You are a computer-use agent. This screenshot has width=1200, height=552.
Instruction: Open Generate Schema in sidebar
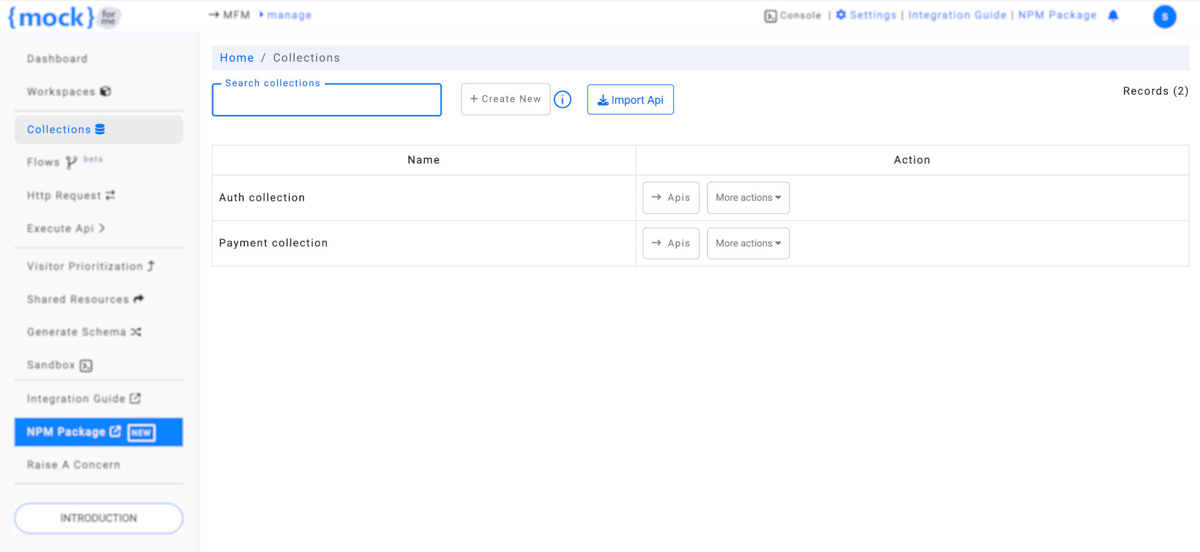(x=84, y=332)
